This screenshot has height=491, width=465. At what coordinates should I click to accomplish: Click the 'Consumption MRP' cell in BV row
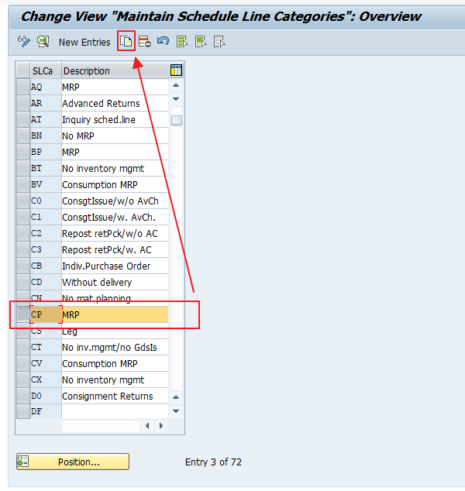pyautogui.click(x=115, y=184)
